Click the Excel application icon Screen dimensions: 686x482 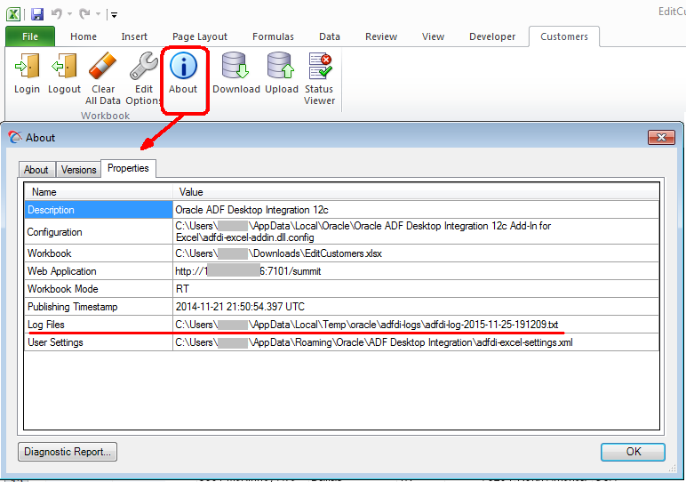click(13, 14)
